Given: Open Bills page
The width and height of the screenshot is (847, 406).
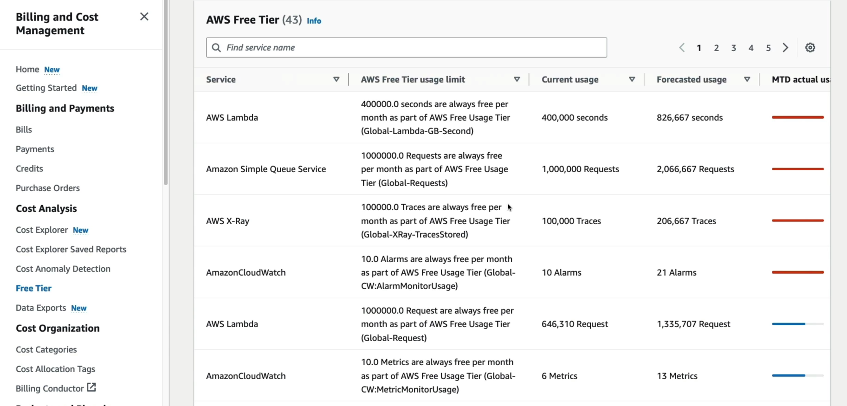Looking at the screenshot, I should tap(24, 129).
